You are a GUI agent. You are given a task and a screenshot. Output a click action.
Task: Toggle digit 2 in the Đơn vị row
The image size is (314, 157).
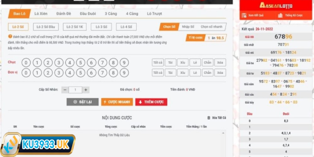48,73
